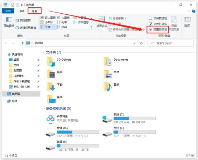
Task: Select 内容 layout
Action: point(62,27)
